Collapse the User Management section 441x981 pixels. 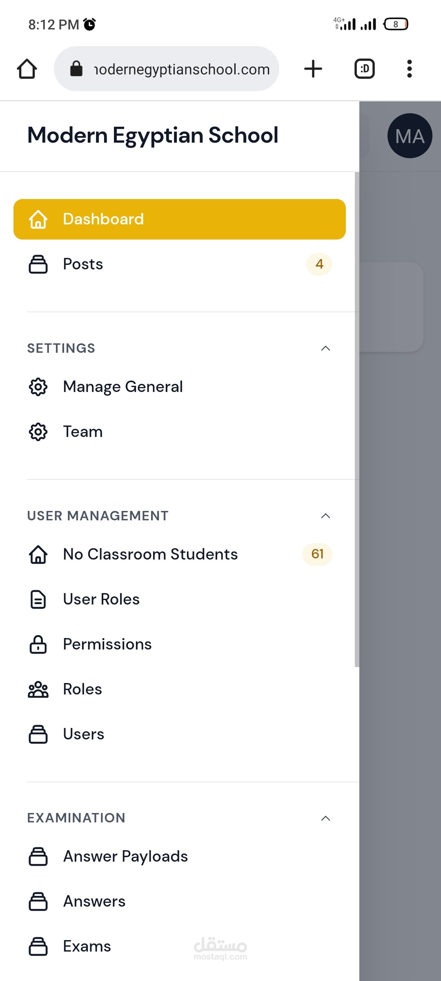(x=325, y=516)
